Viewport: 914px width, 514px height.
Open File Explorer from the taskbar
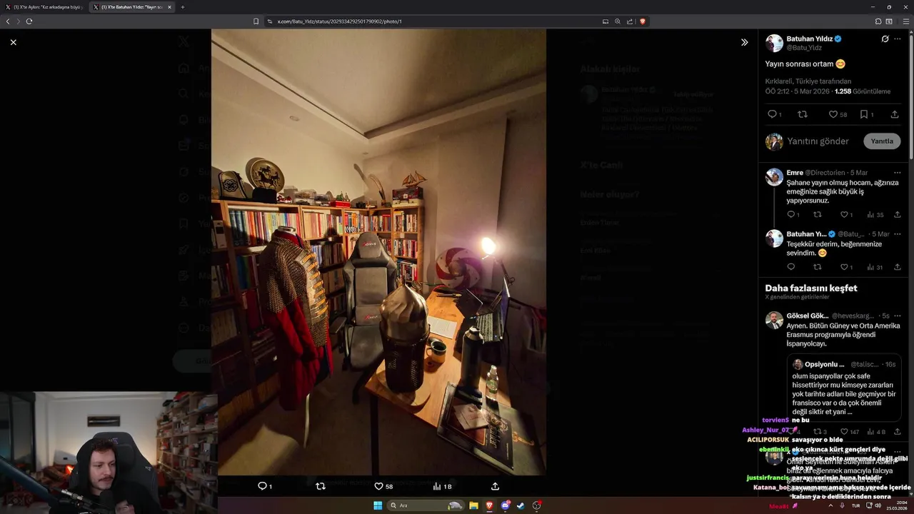point(473,505)
